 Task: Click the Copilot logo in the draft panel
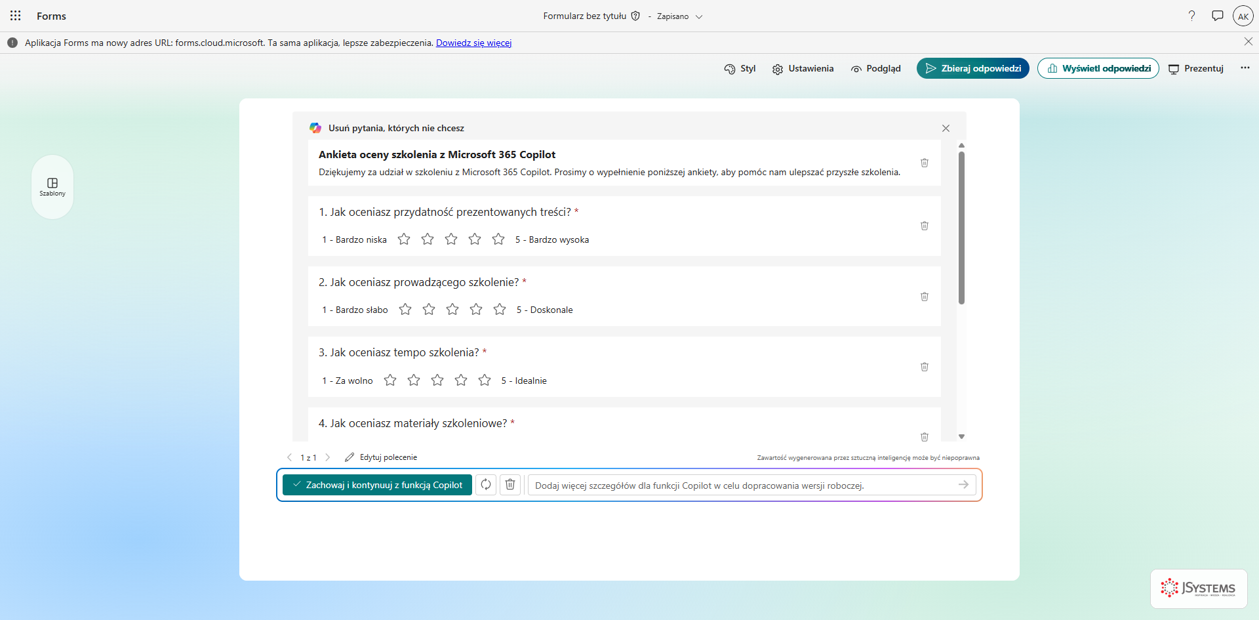[x=315, y=128]
